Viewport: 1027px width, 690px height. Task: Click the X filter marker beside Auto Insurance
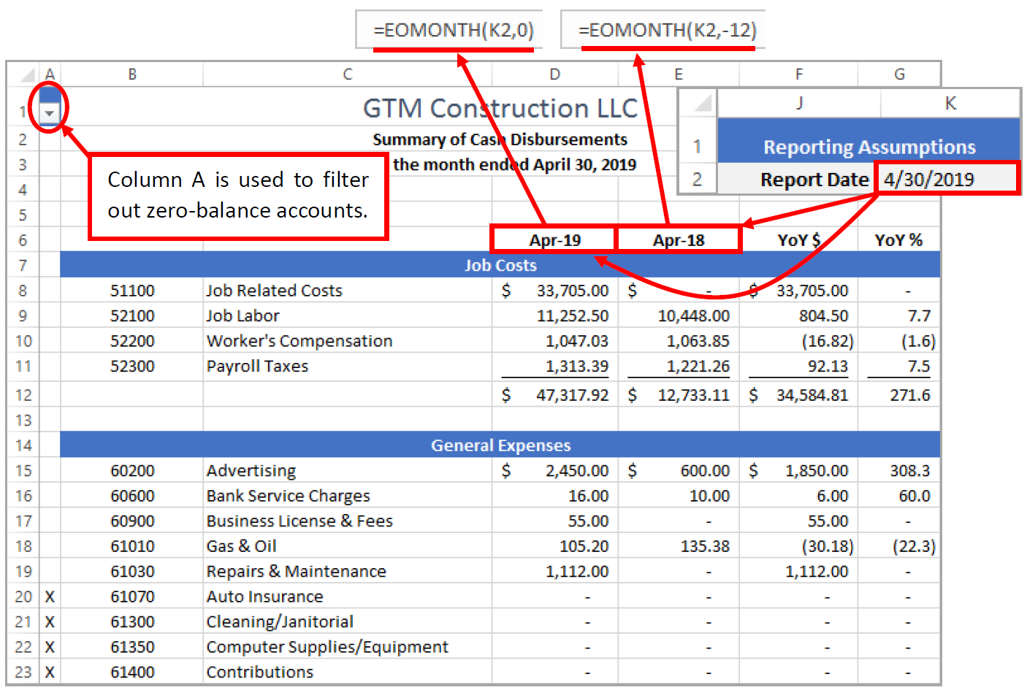48,597
